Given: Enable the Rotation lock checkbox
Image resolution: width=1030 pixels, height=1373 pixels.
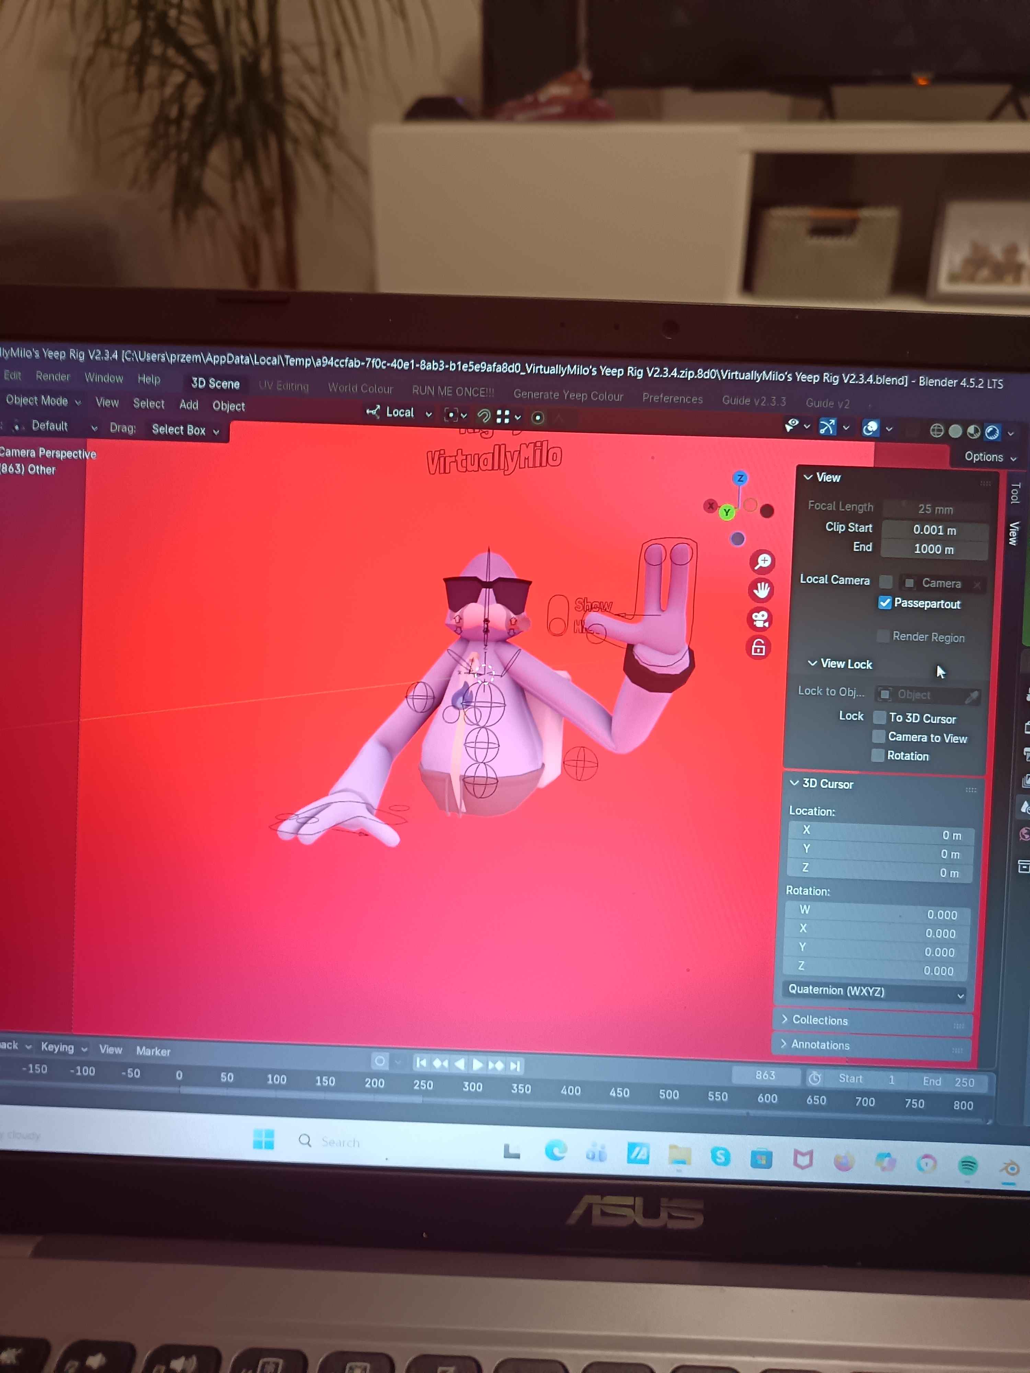Looking at the screenshot, I should (x=878, y=755).
